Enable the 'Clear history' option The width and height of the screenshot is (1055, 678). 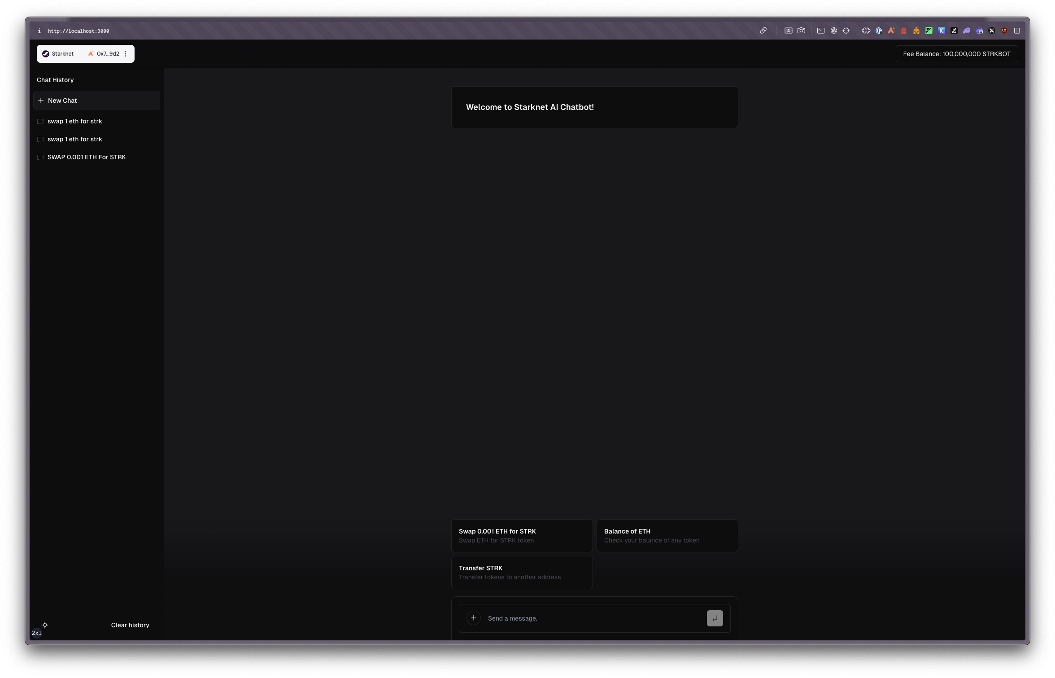(129, 625)
